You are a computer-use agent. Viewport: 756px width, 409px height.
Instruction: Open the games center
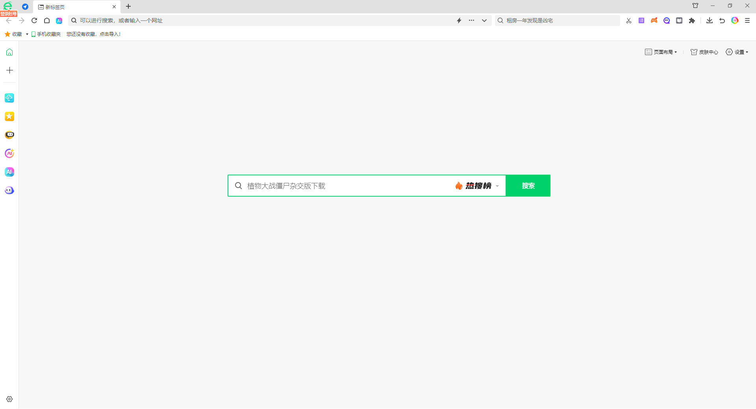654,20
